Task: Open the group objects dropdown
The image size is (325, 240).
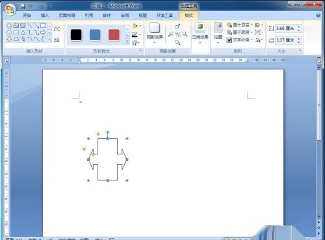Action: click(x=259, y=32)
